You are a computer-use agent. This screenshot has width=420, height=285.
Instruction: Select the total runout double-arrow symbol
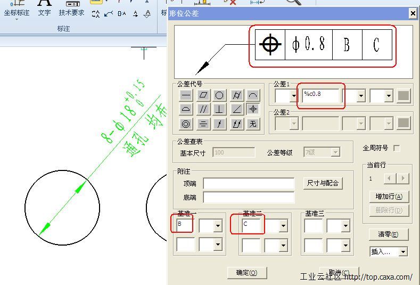[237, 124]
